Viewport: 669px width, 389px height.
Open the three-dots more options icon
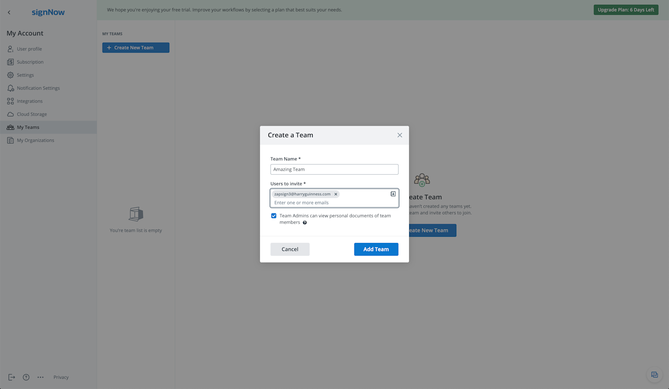41,377
